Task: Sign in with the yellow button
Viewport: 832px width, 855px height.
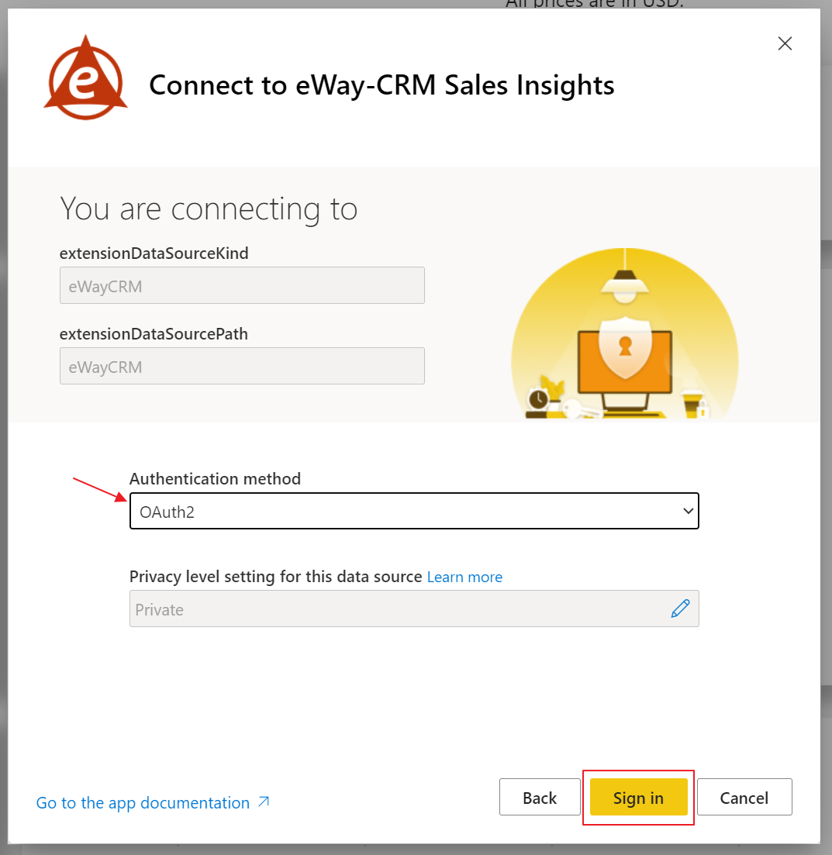Action: pos(638,797)
